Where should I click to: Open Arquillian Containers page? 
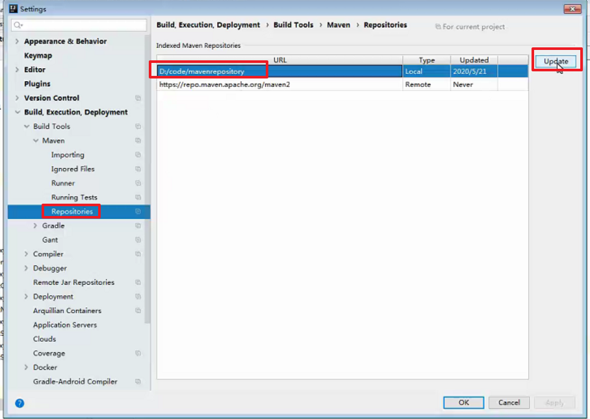click(68, 311)
